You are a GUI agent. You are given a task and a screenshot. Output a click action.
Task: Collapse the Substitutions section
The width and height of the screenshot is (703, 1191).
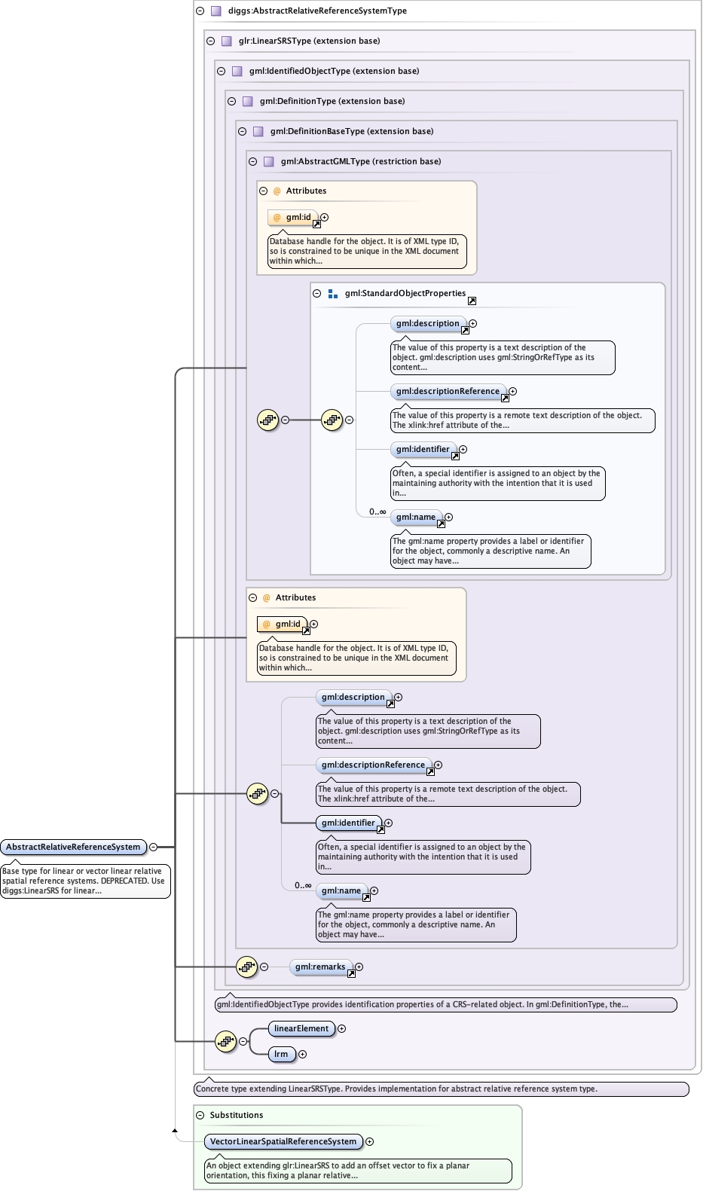pyautogui.click(x=200, y=1115)
